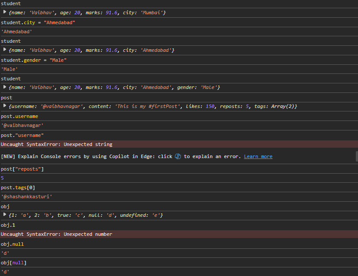Click the output string 'Ahmedabad'

16,32
